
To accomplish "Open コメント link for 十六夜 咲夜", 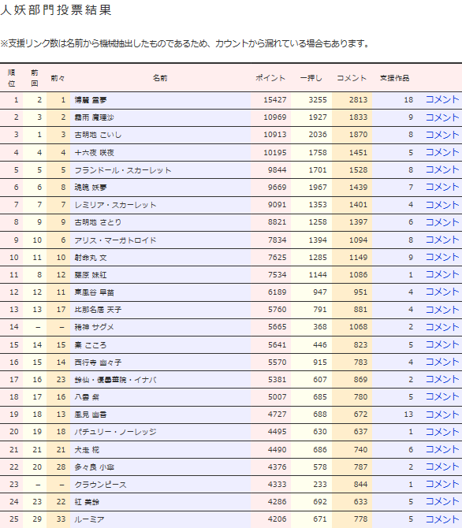I will click(442, 152).
